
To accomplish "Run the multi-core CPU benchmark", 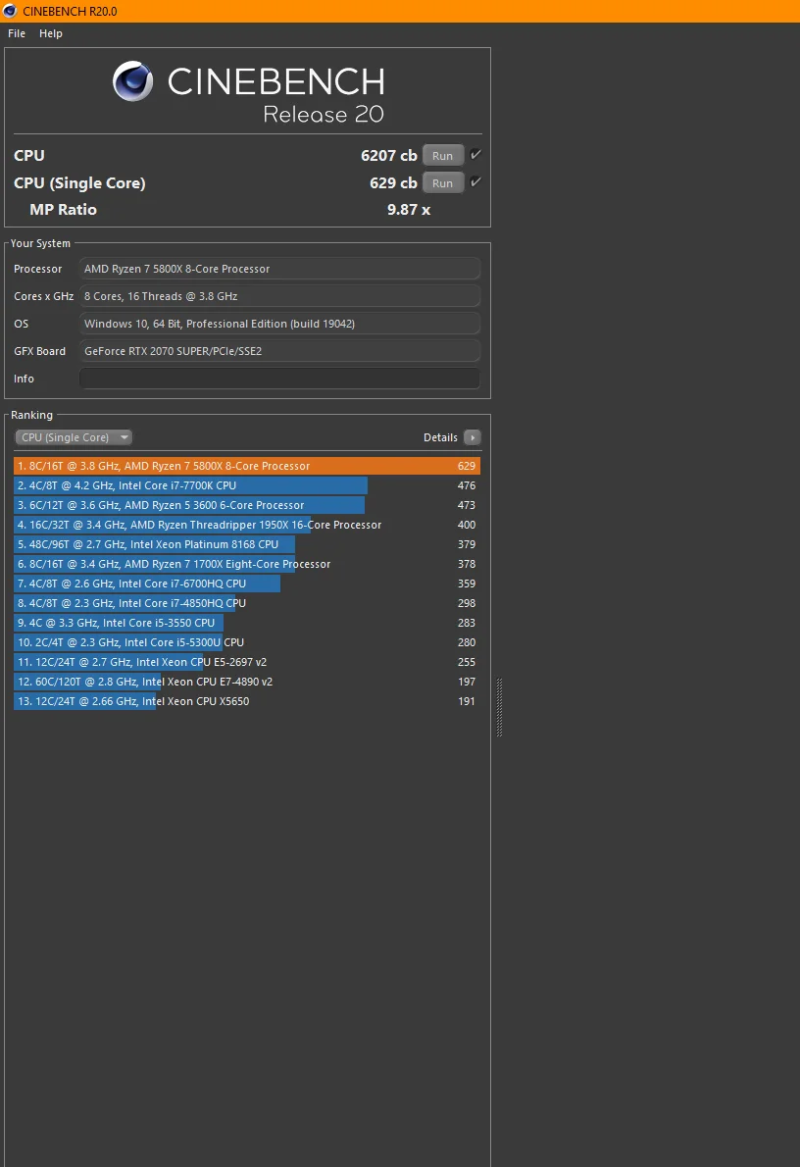I will click(x=443, y=156).
